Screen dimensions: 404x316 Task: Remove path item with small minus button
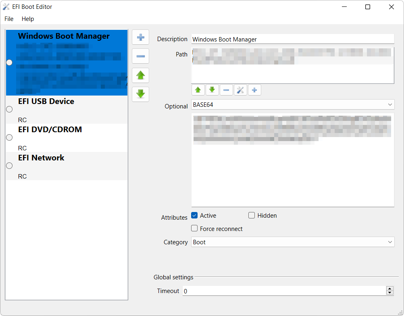(x=226, y=90)
